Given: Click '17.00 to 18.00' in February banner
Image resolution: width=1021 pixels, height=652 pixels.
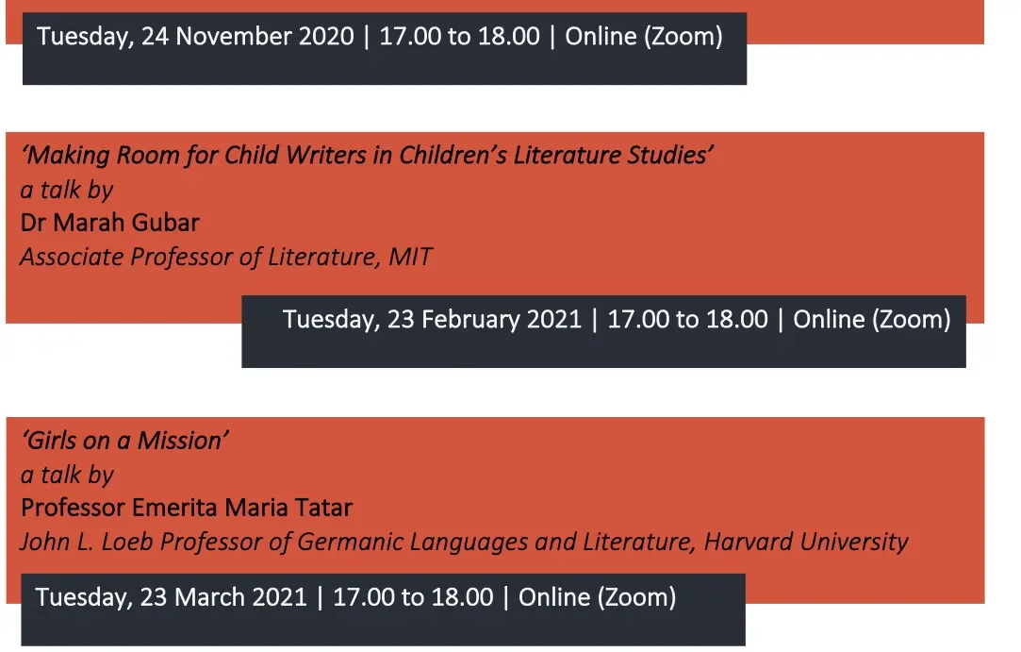Looking at the screenshot, I should [687, 320].
